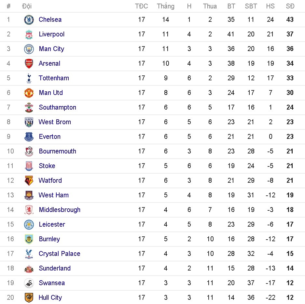
Task: Open the Middlesbrough team link
Action: click(x=59, y=210)
